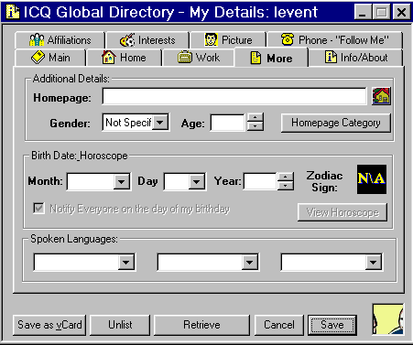Image resolution: width=413 pixels, height=345 pixels.
Task: Go to Phone - "Follow Me" tab
Action: point(334,40)
